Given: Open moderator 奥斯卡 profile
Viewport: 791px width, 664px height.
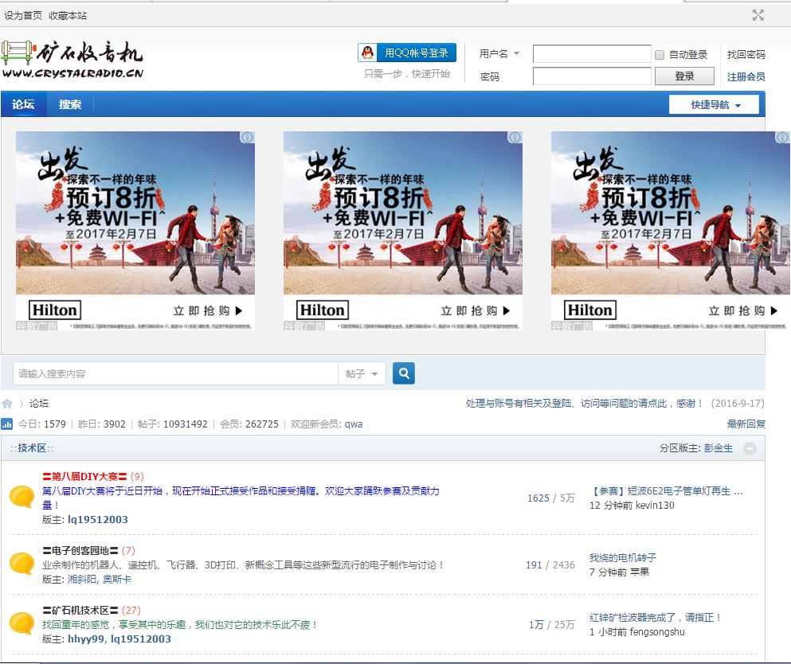Looking at the screenshot, I should [x=117, y=580].
